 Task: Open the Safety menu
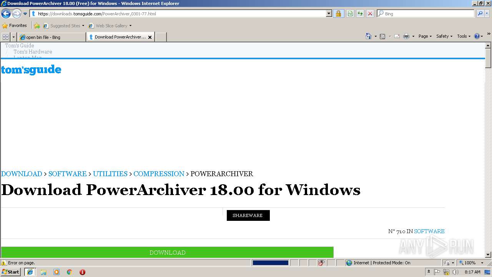(x=444, y=36)
